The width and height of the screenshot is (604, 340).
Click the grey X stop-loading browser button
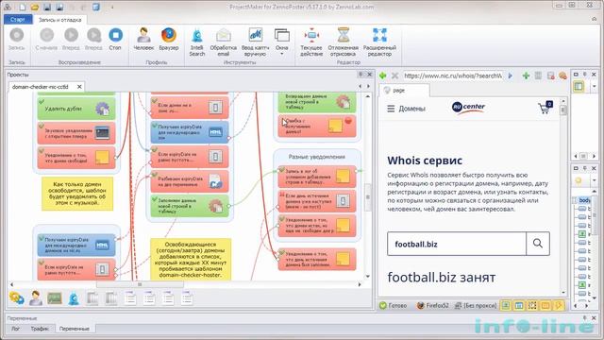(394, 76)
